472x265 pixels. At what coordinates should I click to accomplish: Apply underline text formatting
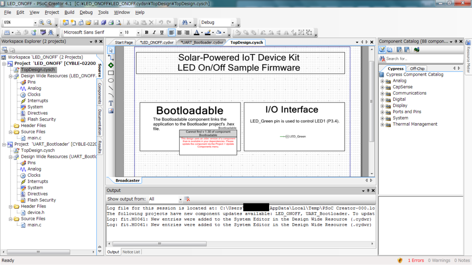pos(162,33)
